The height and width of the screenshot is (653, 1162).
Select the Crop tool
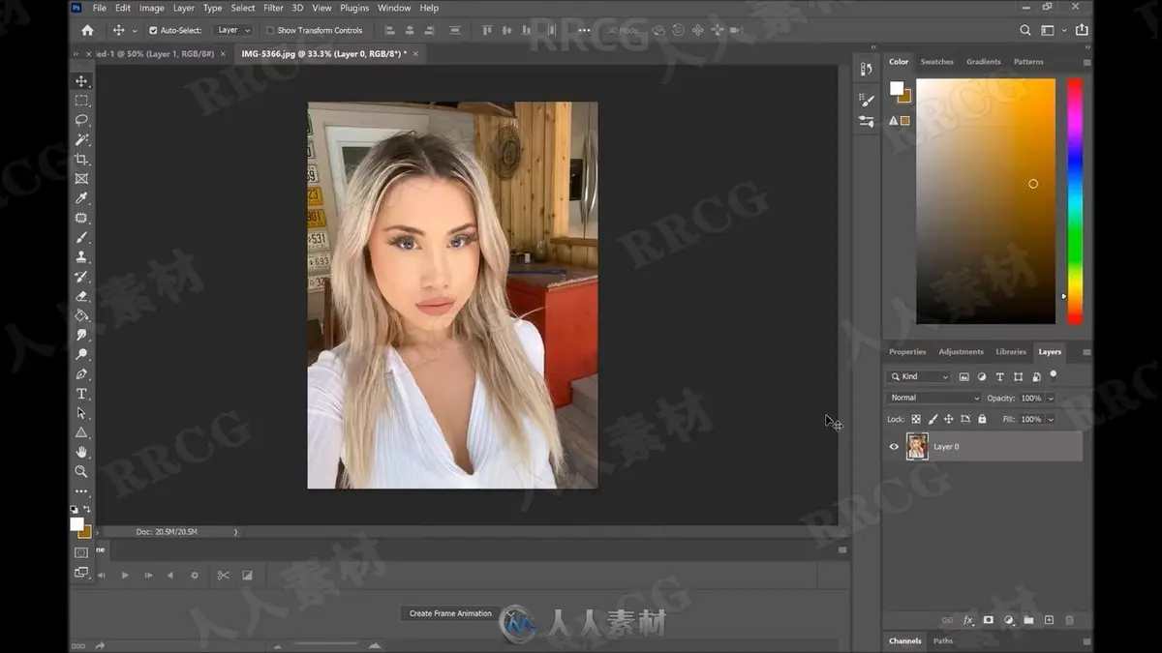[81, 159]
